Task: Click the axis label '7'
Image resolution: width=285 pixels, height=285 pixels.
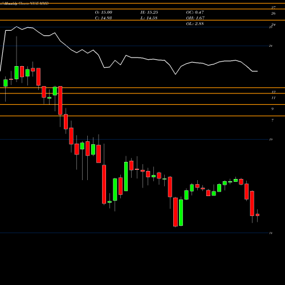Action: click(272, 120)
